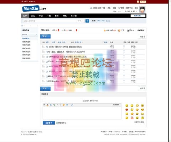Check the box for 《特种部队2》 thread
171x142 pixels.
pyautogui.click(x=47, y=57)
